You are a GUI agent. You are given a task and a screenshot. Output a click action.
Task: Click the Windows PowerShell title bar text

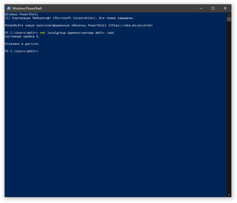pos(27,8)
